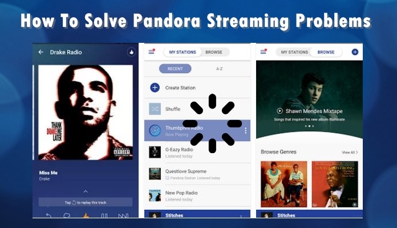397x228 pixels.
Task: Open the New Pop Radio station thumbnail
Action: pos(155,195)
